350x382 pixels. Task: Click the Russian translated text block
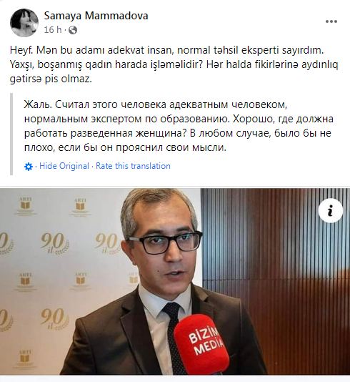pos(179,126)
